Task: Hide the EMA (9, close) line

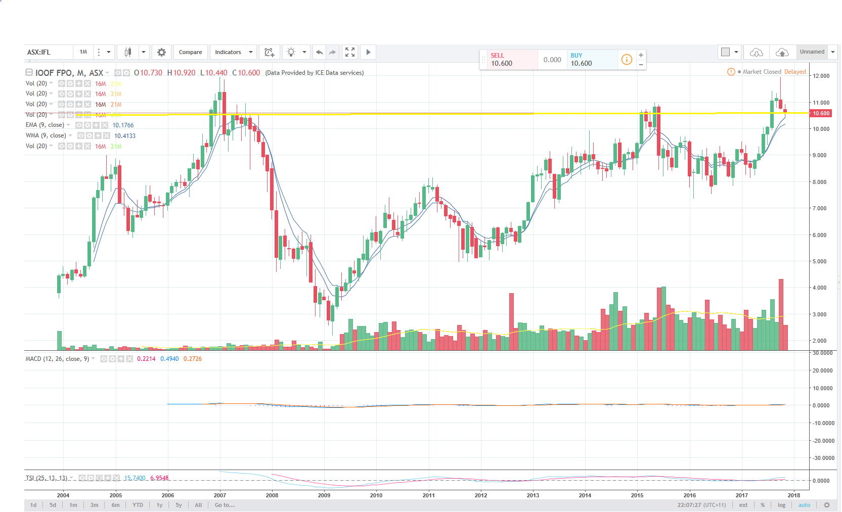Action: pos(79,125)
